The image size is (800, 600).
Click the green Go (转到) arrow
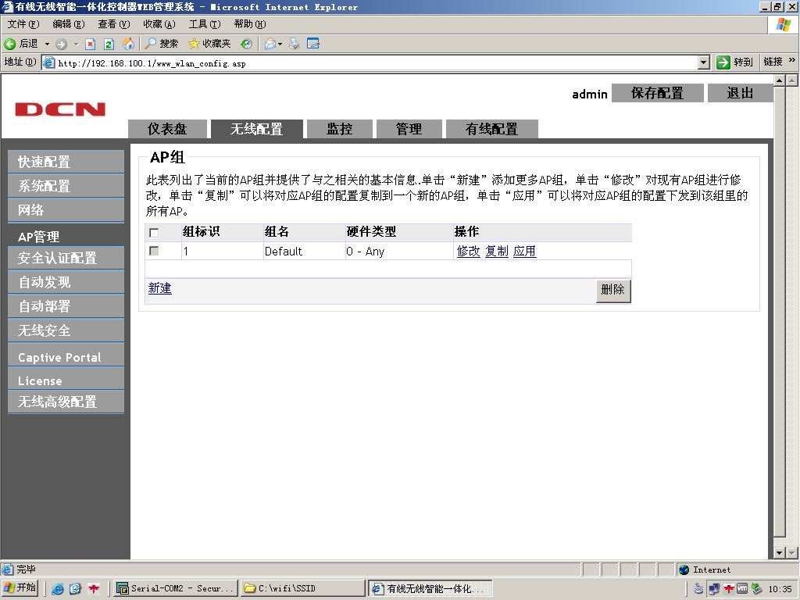(723, 62)
